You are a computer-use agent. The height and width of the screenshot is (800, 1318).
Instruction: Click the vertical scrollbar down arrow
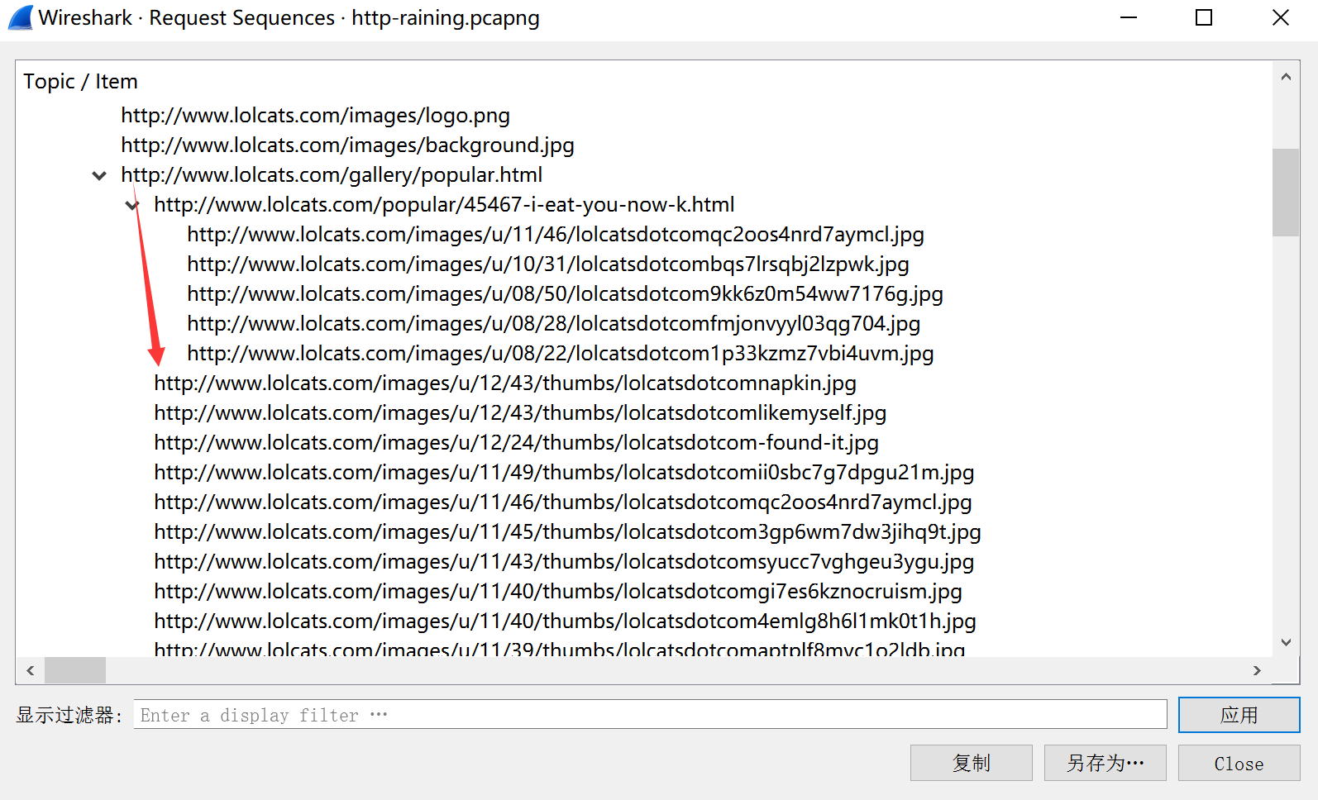pos(1286,642)
